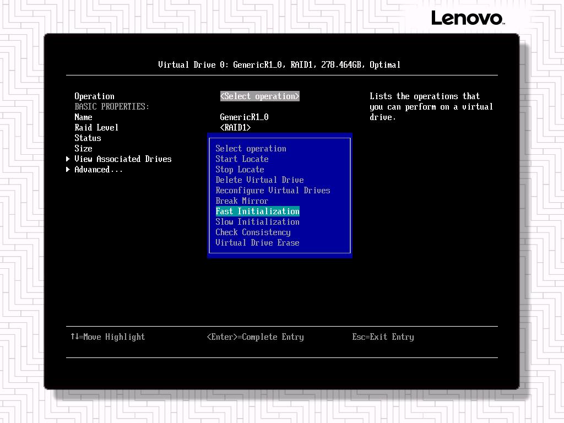Click the Esc=Exit Entry hint
The height and width of the screenshot is (423, 564).
tap(383, 337)
